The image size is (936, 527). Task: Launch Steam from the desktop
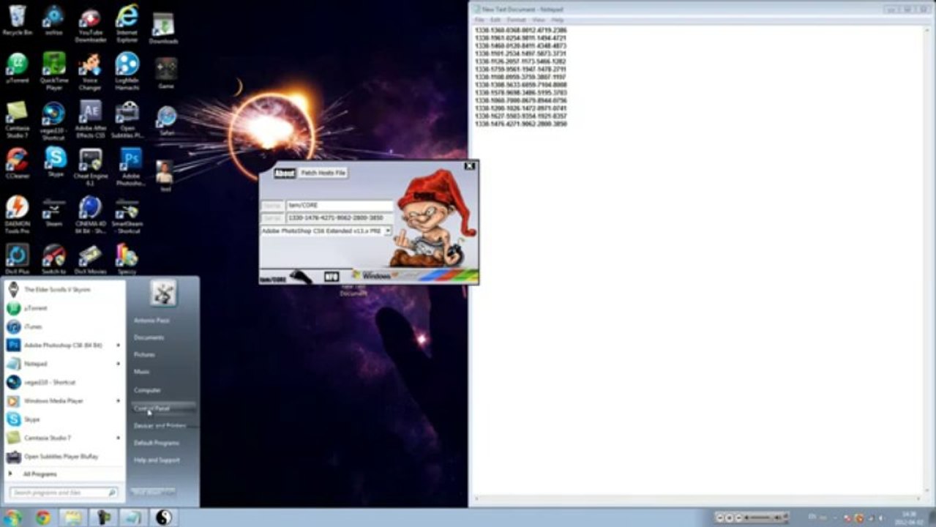(x=53, y=212)
